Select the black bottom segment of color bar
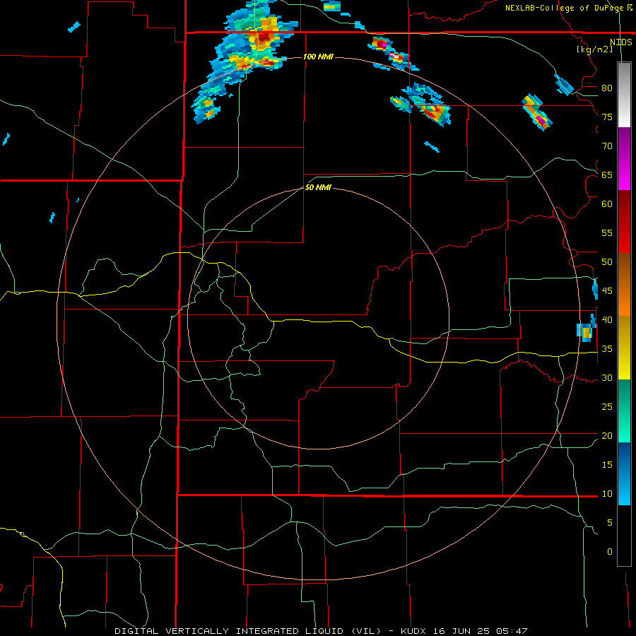This screenshot has width=636, height=636. (624, 536)
